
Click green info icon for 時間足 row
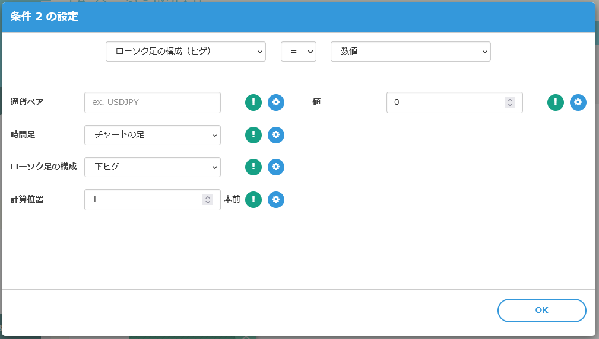point(253,135)
